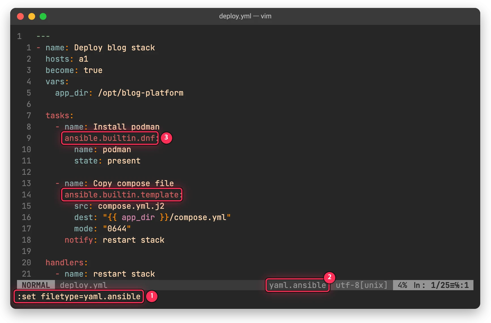Click the "yaml.ansible" filetype in the status line
The height and width of the screenshot is (323, 491).
pos(298,285)
